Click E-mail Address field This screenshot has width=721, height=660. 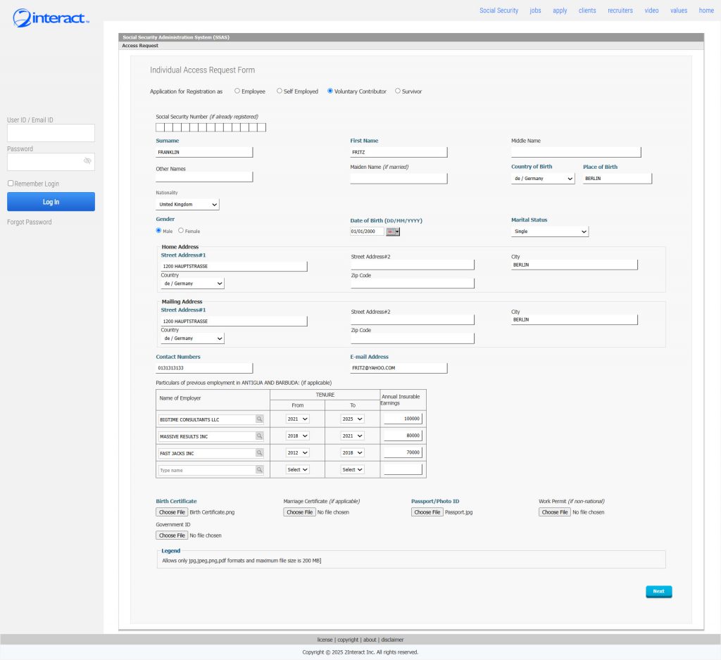[399, 368]
